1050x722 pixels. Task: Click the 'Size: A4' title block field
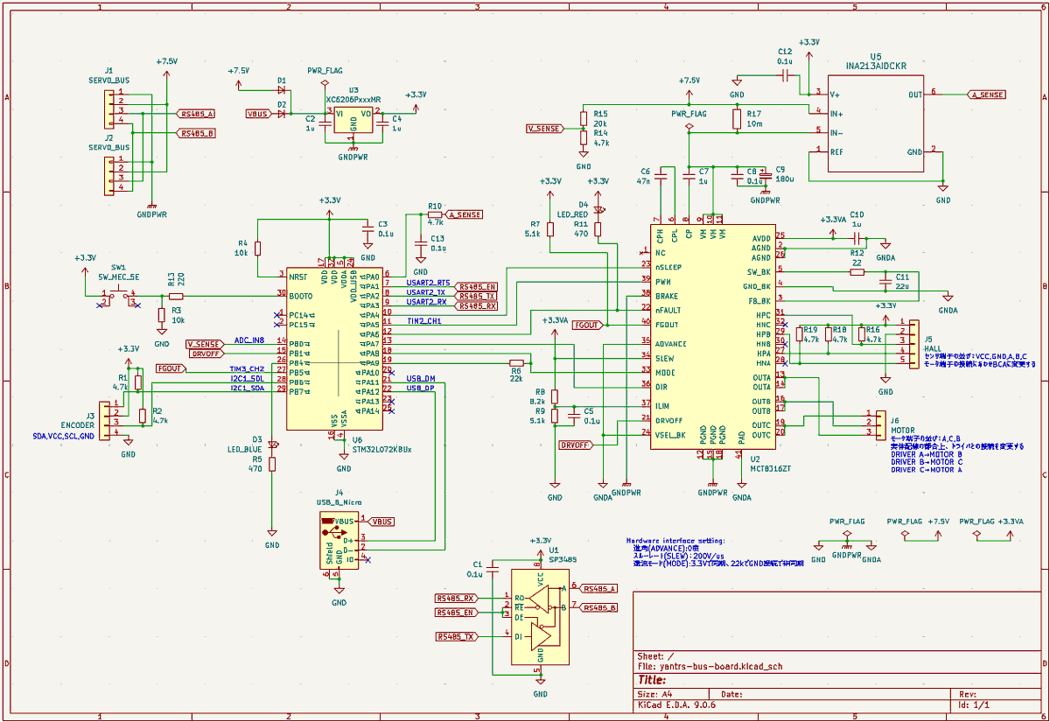click(653, 693)
